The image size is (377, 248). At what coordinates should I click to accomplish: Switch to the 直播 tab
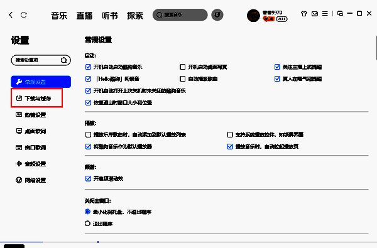pos(84,16)
